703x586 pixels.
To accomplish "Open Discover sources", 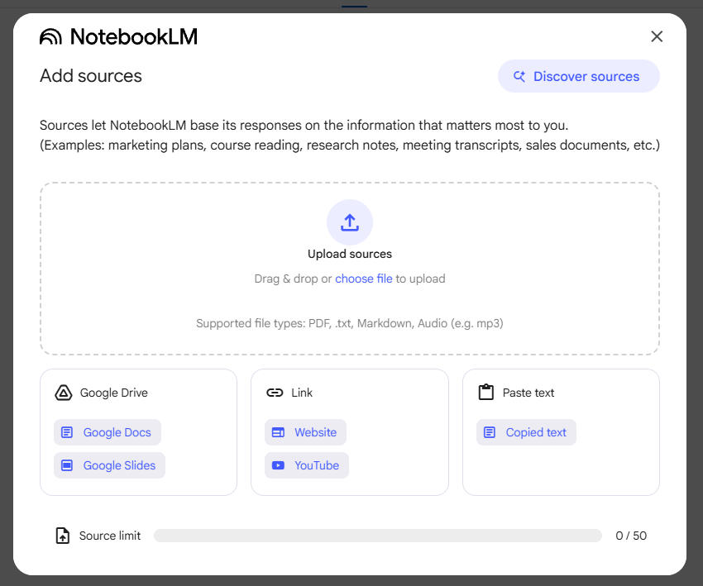I will tap(578, 76).
